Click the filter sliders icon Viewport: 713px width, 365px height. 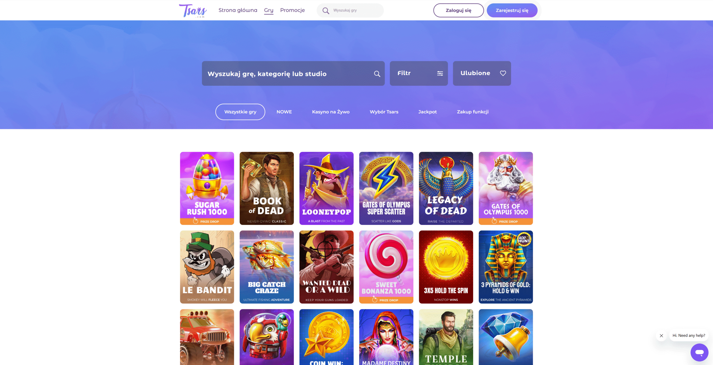pos(440,73)
